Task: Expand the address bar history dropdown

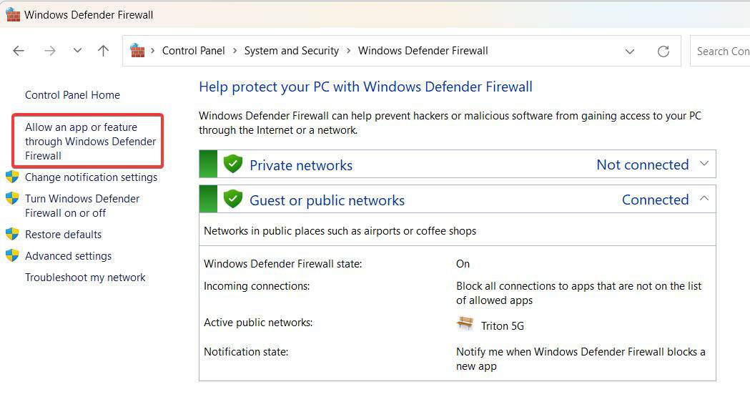Action: tap(630, 52)
